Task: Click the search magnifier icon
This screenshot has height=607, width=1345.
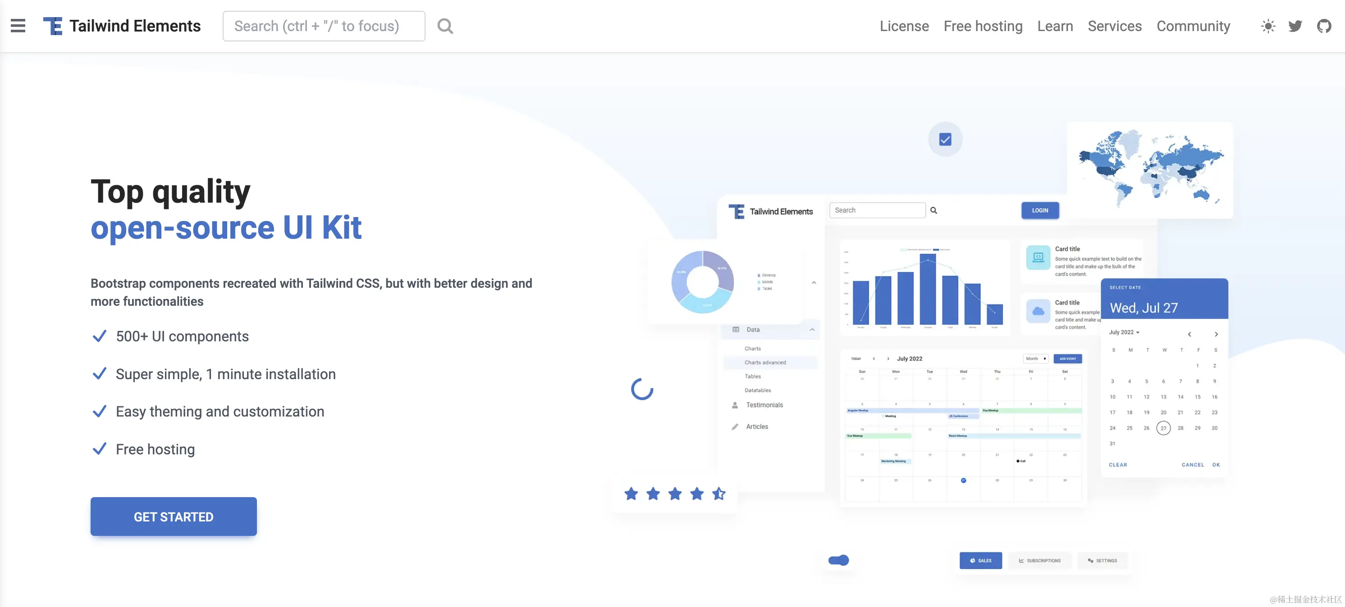Action: 445,26
